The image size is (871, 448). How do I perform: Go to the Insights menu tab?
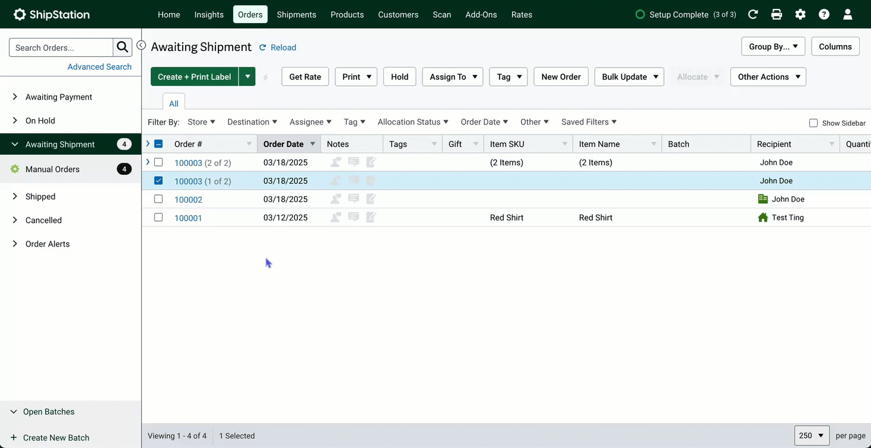tap(209, 14)
